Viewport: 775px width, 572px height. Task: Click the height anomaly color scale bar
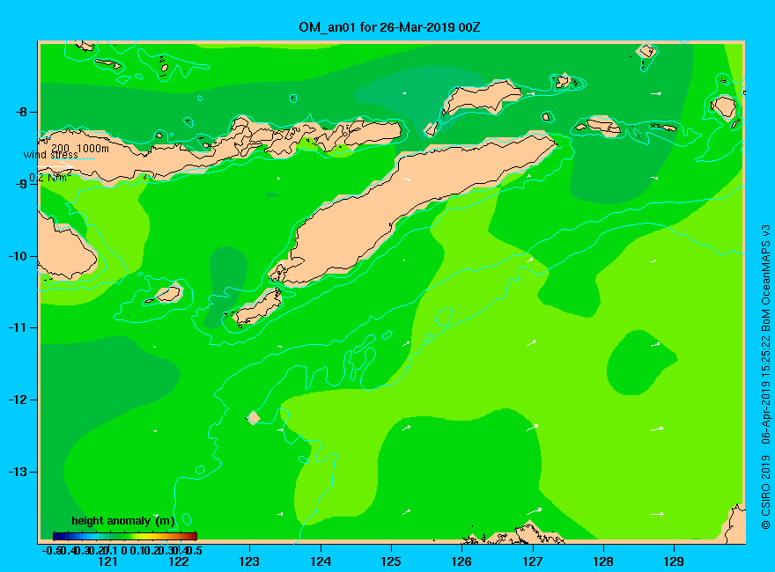click(x=125, y=536)
